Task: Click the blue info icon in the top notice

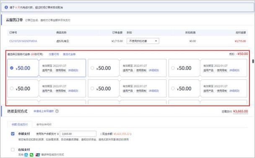Action: 6,7
